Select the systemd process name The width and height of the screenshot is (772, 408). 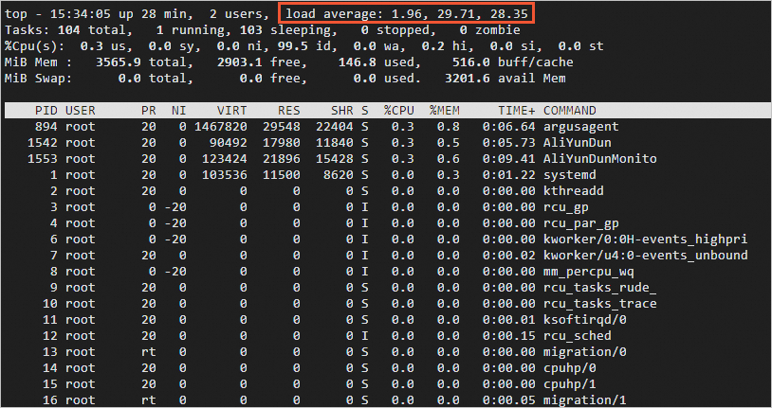pos(570,175)
